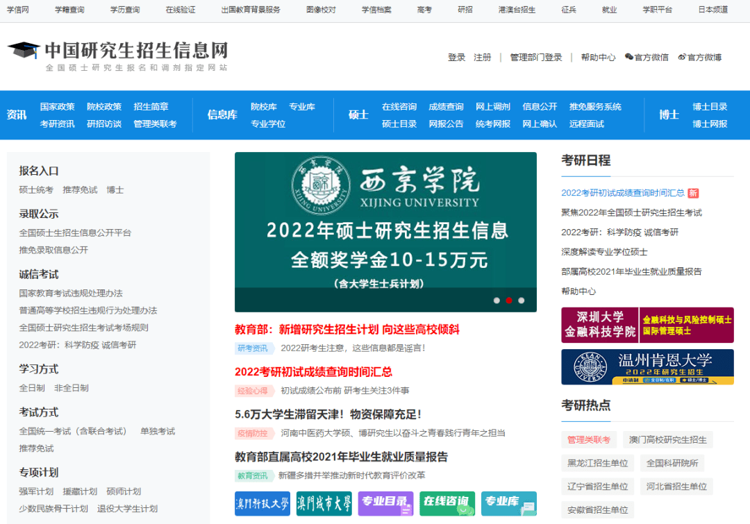750x524 pixels.
Task: Open 推免服务系统 in the blue nav
Action: click(x=596, y=107)
